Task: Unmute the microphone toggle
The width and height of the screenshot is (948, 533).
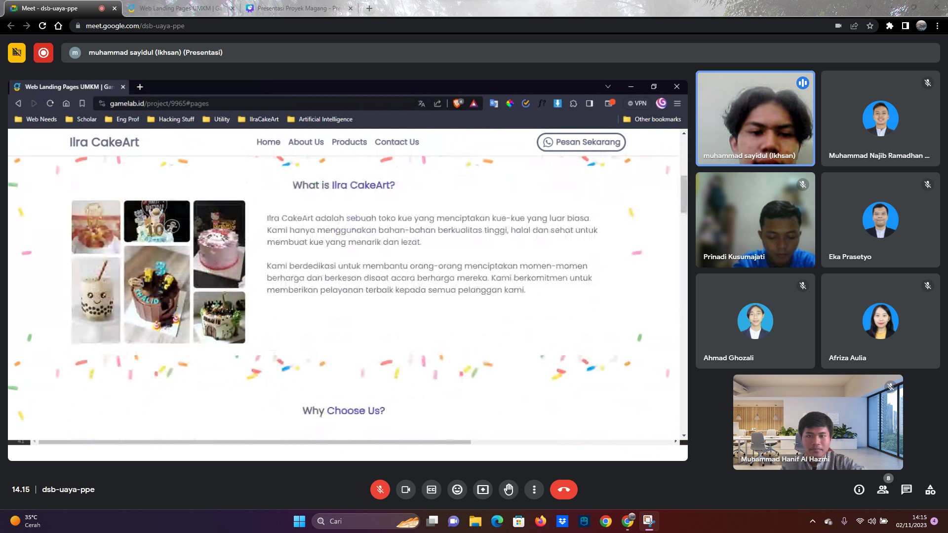Action: tap(380, 490)
